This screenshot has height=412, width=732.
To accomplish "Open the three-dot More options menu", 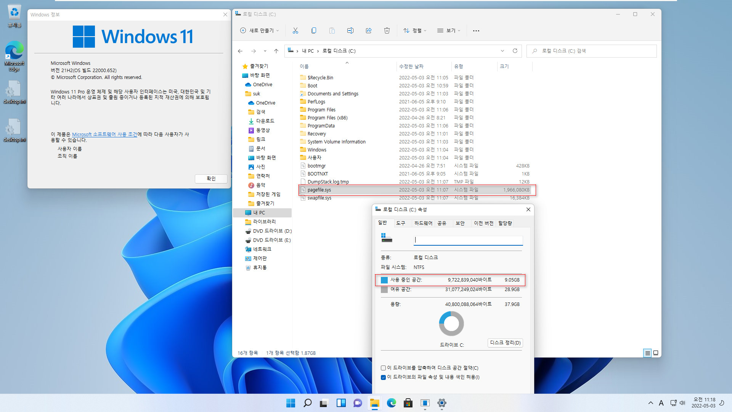I will [476, 31].
